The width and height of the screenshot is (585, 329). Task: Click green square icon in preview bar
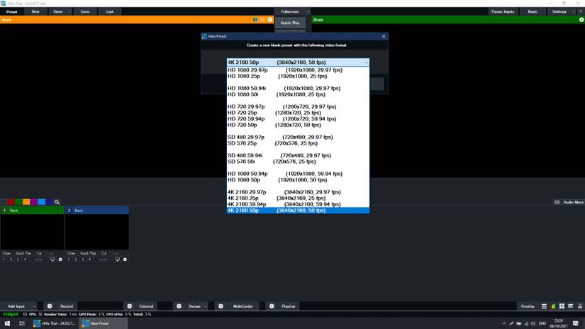point(255,20)
